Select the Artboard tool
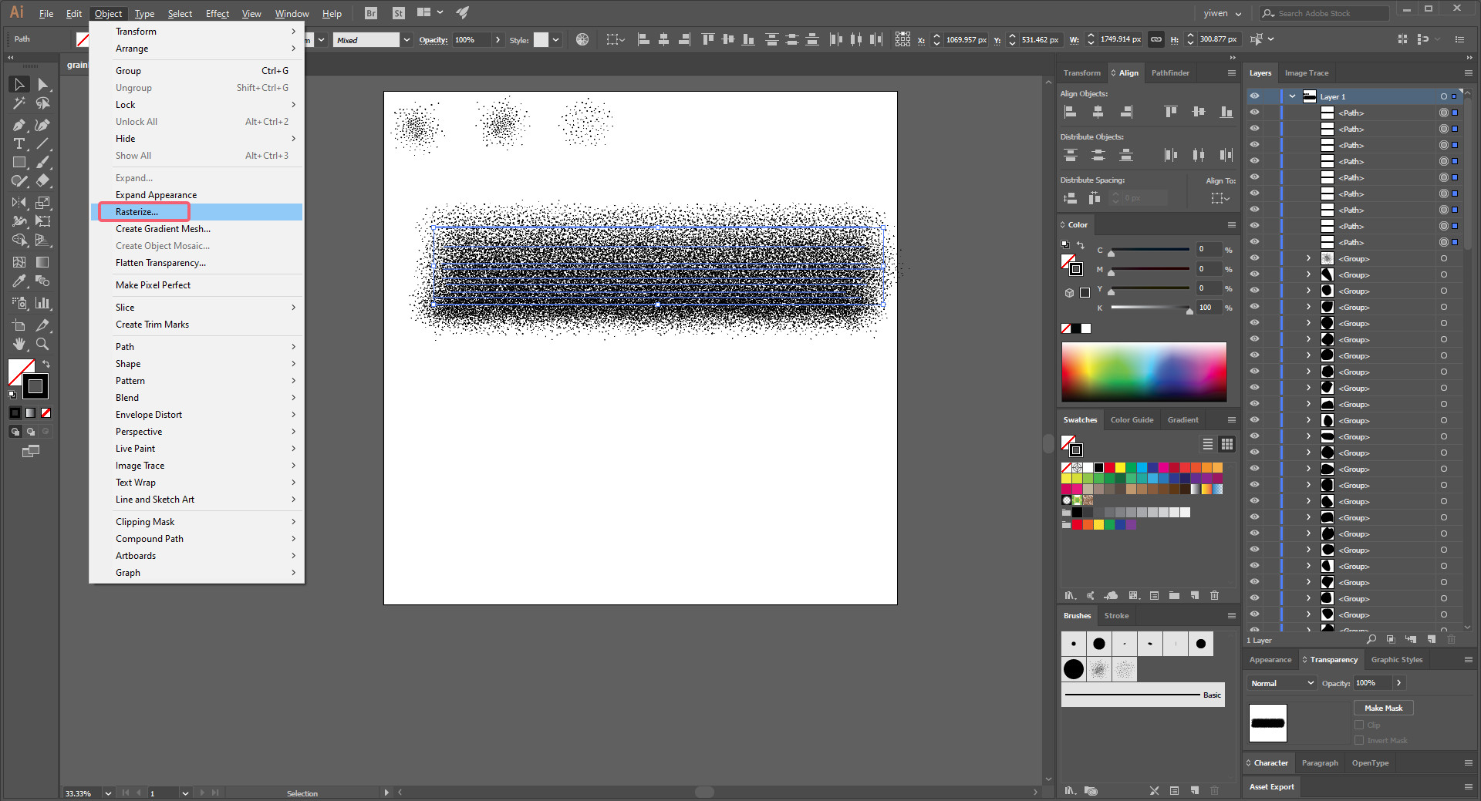 pos(19,325)
